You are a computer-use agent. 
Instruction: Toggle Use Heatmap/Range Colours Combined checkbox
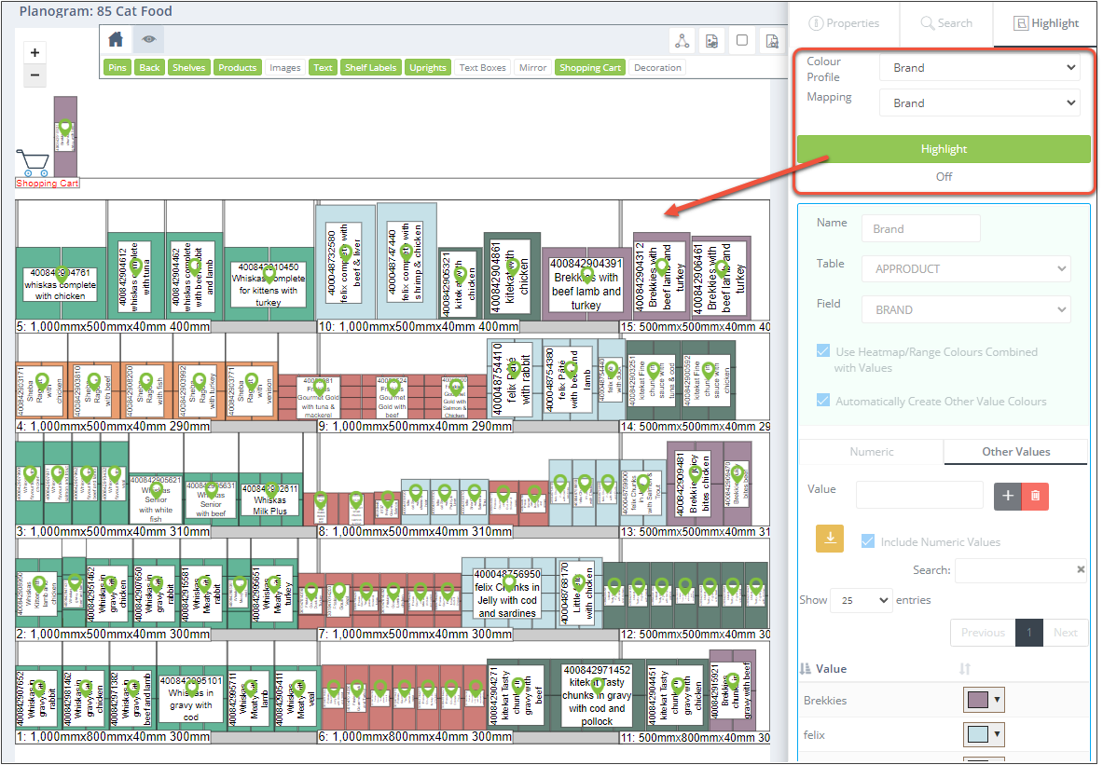(823, 351)
